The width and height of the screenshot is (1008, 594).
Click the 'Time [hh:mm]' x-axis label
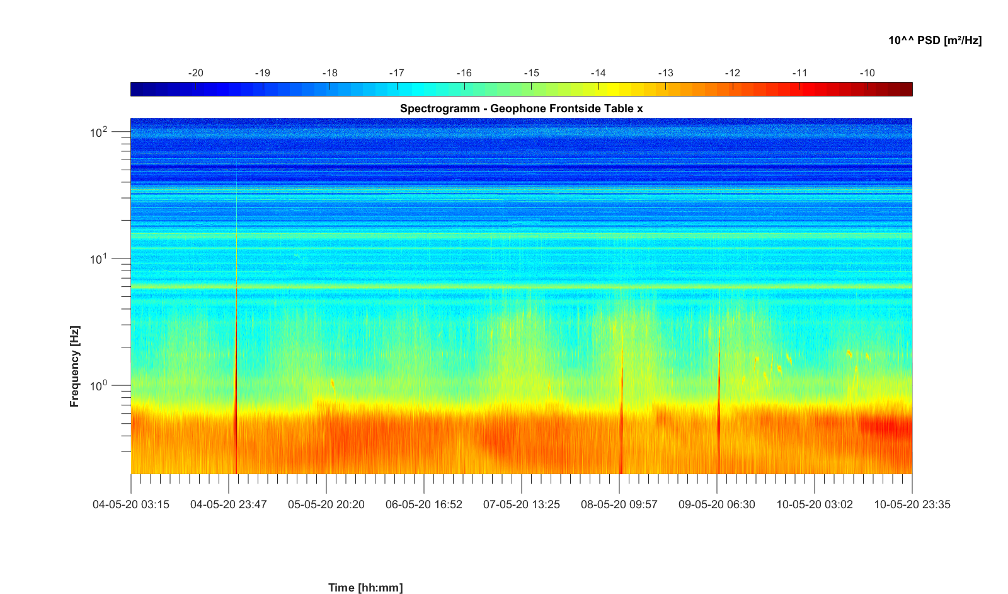(x=365, y=588)
